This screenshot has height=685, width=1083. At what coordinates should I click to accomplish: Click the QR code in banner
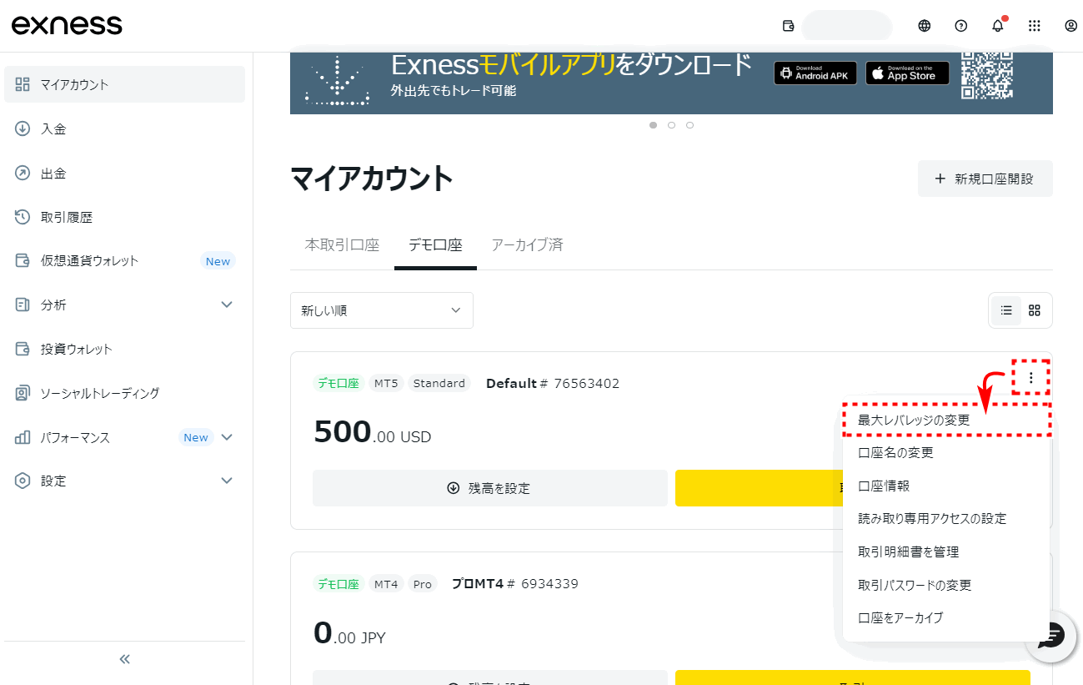[987, 74]
